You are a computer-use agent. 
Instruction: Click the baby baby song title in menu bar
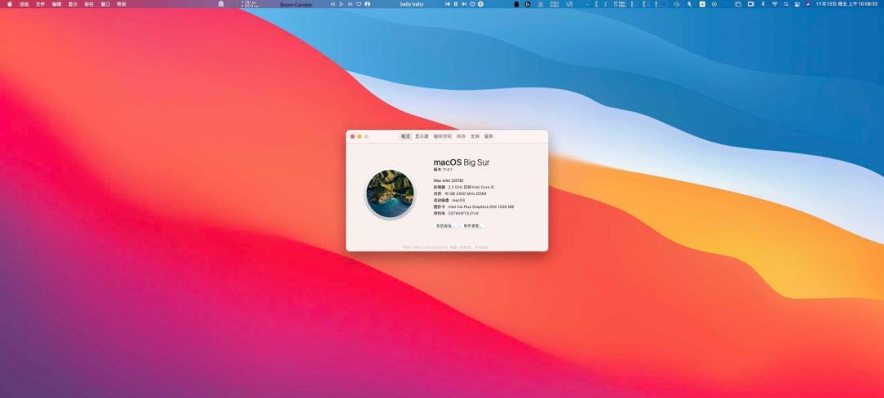[412, 4]
